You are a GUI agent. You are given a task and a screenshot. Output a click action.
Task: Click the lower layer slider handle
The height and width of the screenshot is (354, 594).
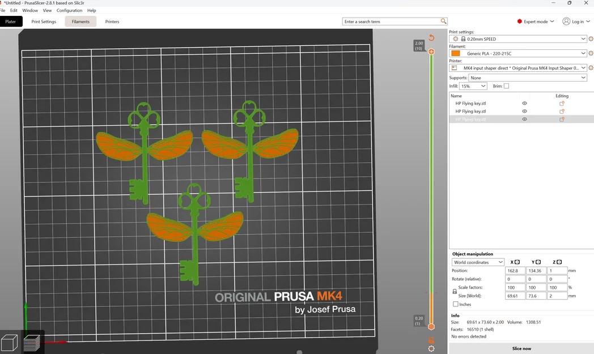tap(431, 327)
